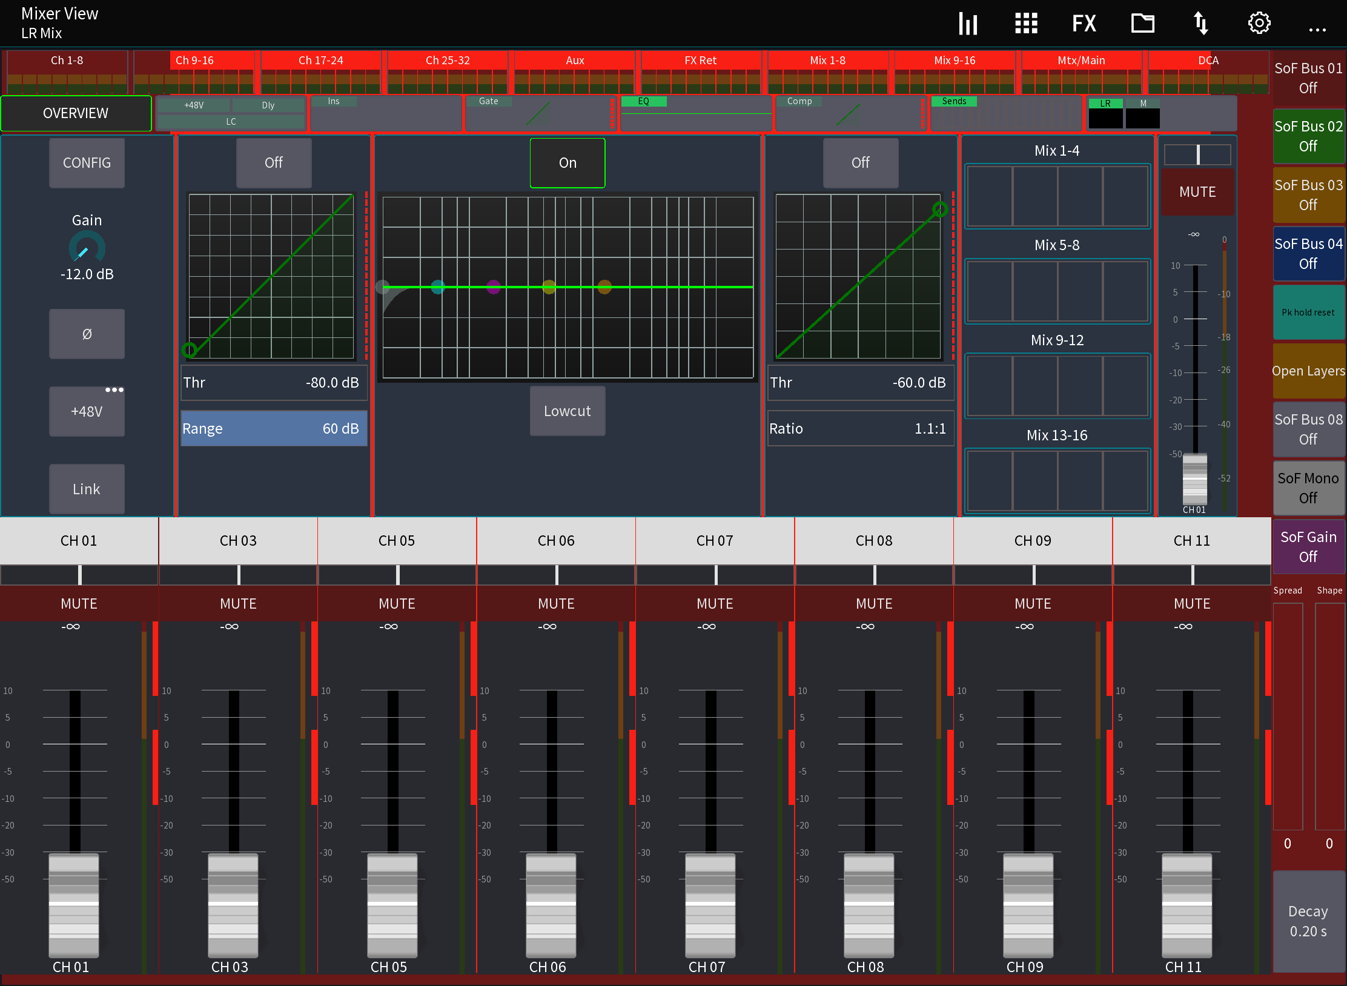Open the FX view
This screenshot has height=986, width=1347.
pyautogui.click(x=1084, y=24)
